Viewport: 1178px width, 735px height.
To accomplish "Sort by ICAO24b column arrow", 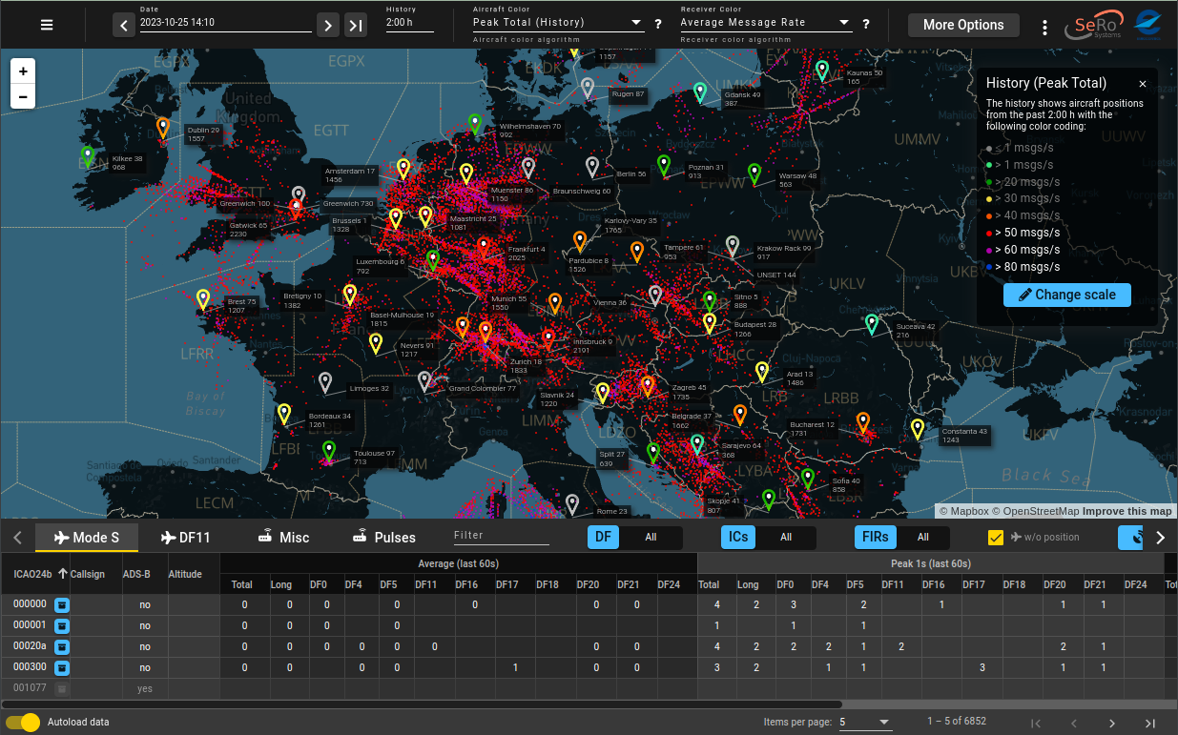I will tap(63, 574).
